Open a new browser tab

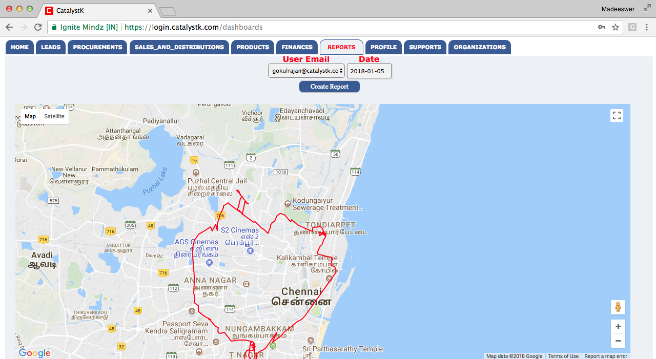(x=168, y=11)
